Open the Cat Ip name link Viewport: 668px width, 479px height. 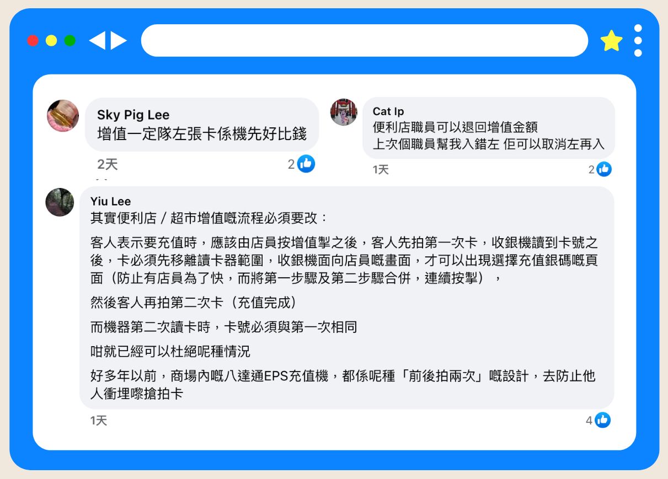click(x=388, y=112)
